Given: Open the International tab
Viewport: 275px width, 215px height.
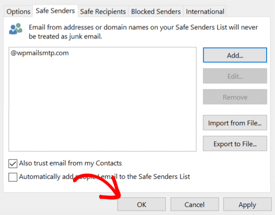Looking at the screenshot, I should point(205,11).
